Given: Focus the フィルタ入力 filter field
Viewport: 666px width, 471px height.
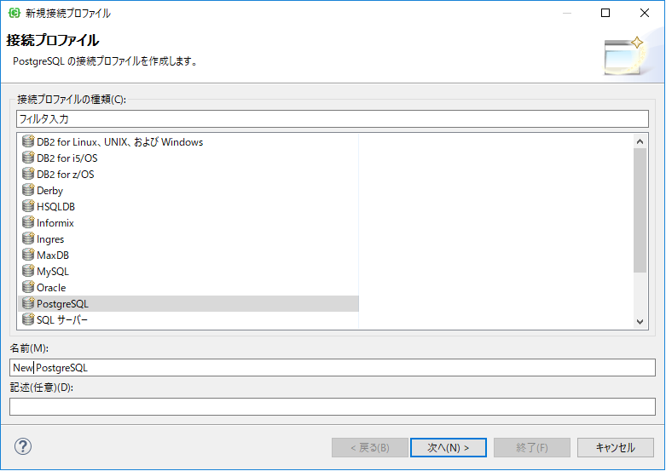Looking at the screenshot, I should (333, 118).
